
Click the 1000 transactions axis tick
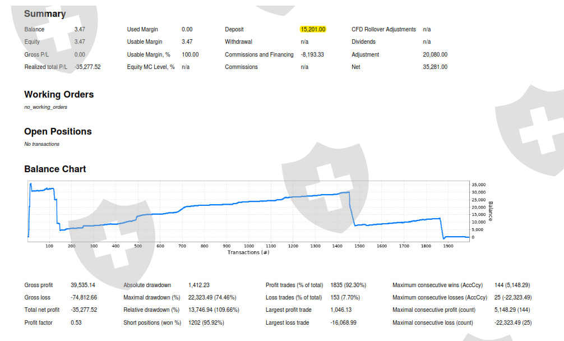[249, 246]
